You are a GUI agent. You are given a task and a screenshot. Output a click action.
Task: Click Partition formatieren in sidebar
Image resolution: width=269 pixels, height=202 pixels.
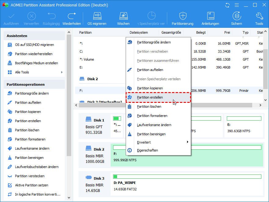click(x=30, y=139)
